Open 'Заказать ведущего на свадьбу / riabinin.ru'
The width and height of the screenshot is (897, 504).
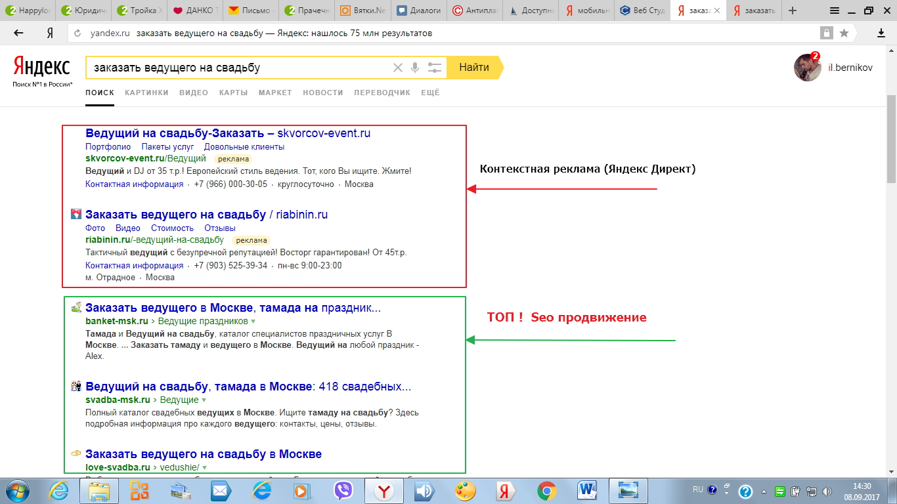(x=206, y=215)
